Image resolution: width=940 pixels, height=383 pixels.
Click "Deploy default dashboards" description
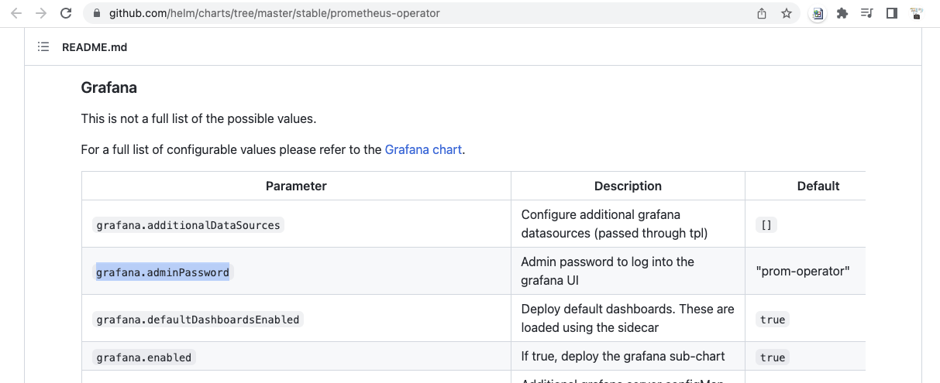[628, 318]
